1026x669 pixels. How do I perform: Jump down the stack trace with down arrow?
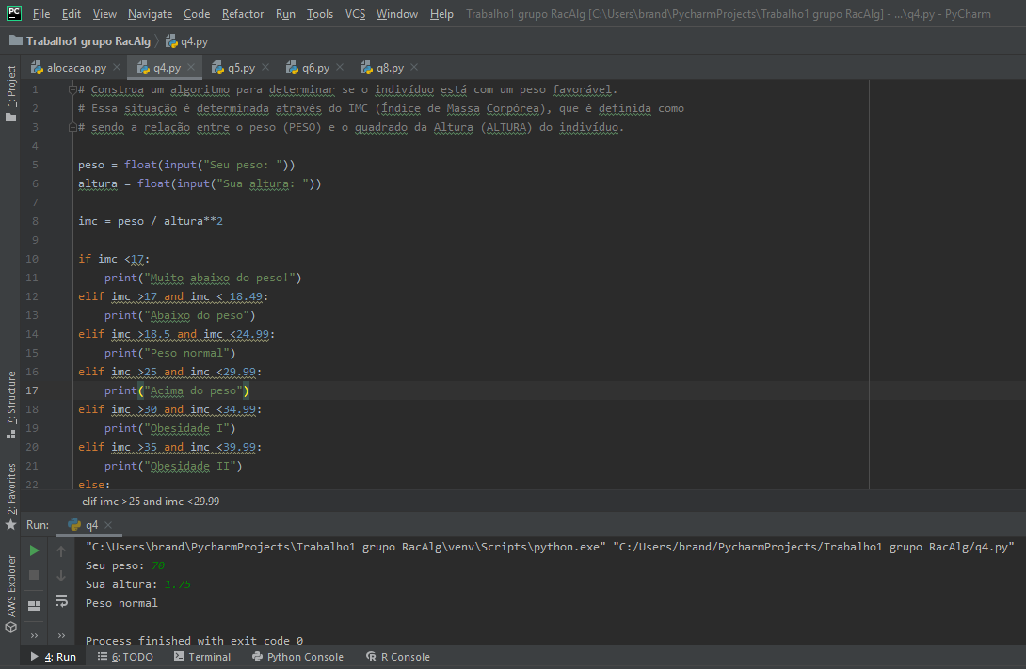[61, 576]
